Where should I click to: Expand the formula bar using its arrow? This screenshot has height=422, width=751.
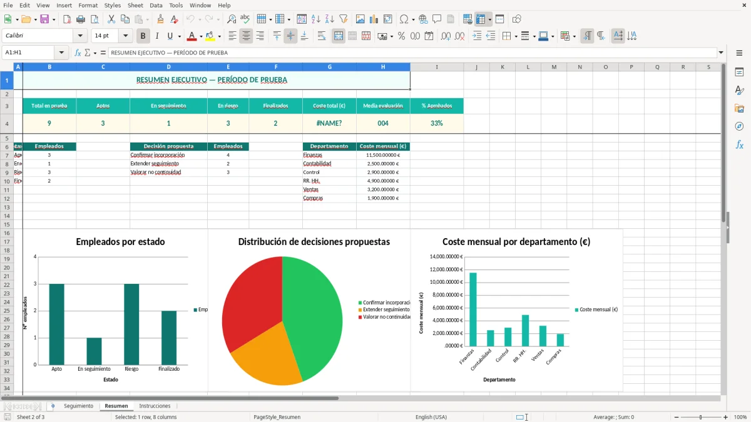[x=722, y=53]
